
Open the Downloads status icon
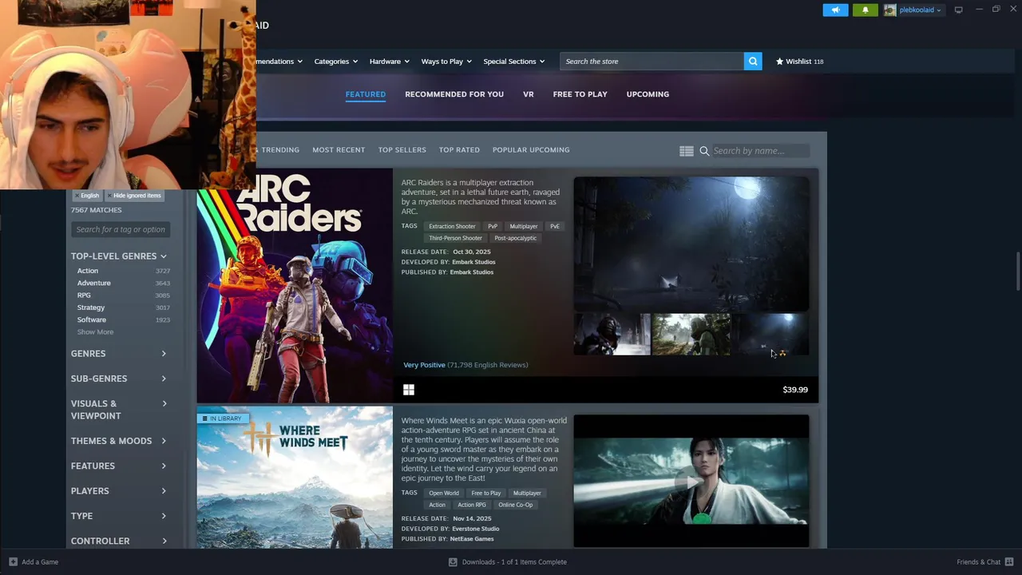click(453, 561)
